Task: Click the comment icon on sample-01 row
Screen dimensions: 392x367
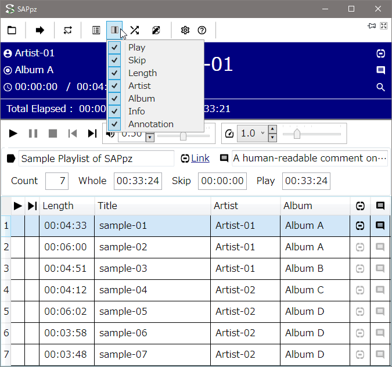Action: point(380,226)
